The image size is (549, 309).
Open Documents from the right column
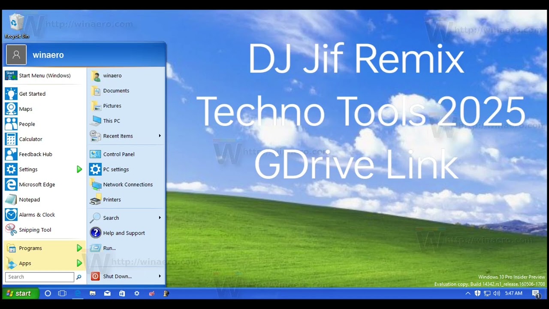coord(126,91)
